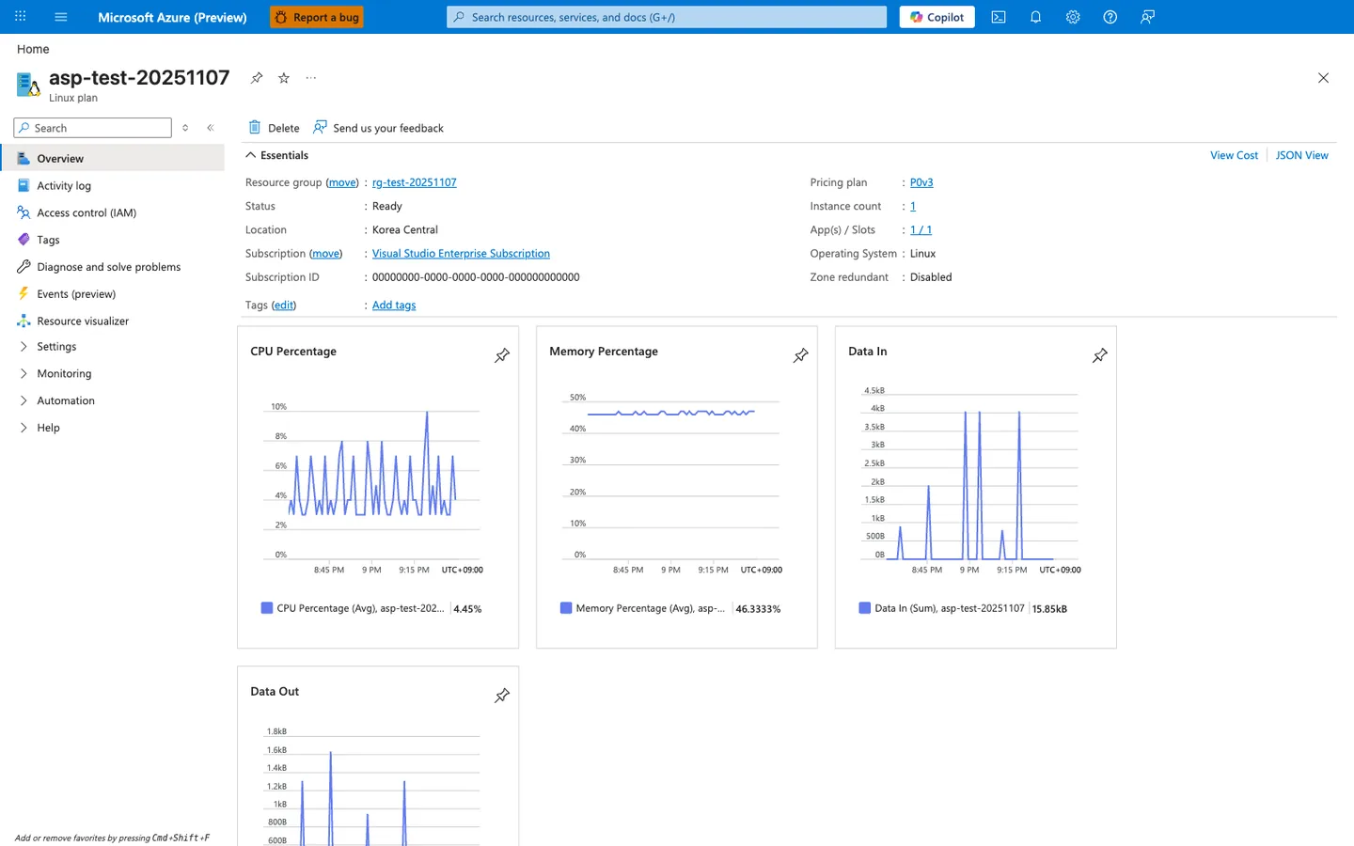
Task: Open more options ellipsis beside the title
Action: [x=311, y=78]
